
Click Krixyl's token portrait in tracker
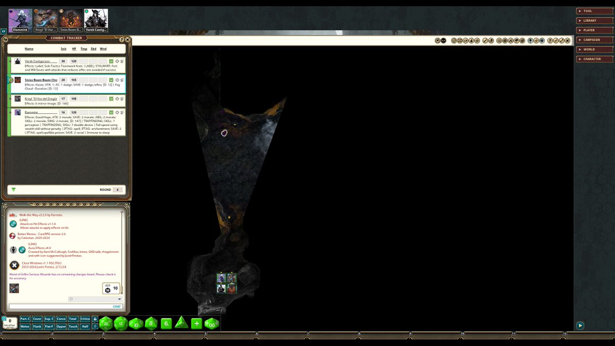[x=17, y=98]
